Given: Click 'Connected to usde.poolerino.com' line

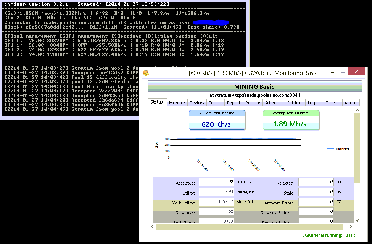Looking at the screenshot, I should tap(97, 22).
